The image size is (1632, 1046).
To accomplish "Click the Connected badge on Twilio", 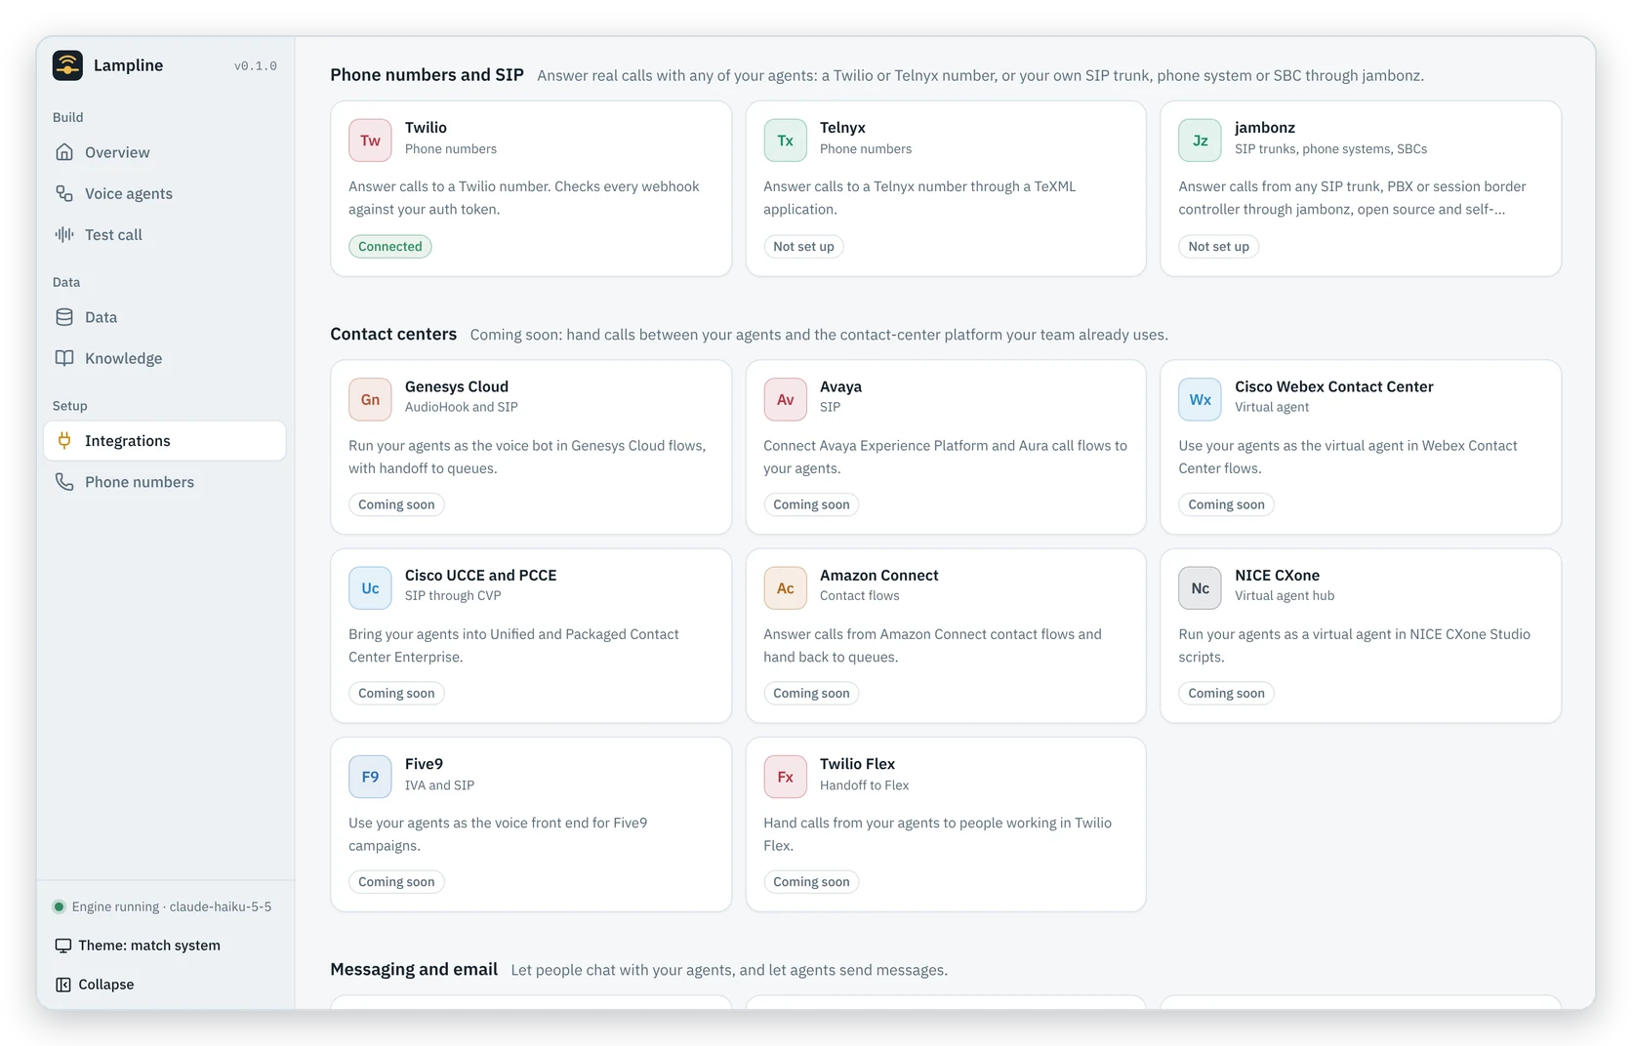I will point(390,247).
